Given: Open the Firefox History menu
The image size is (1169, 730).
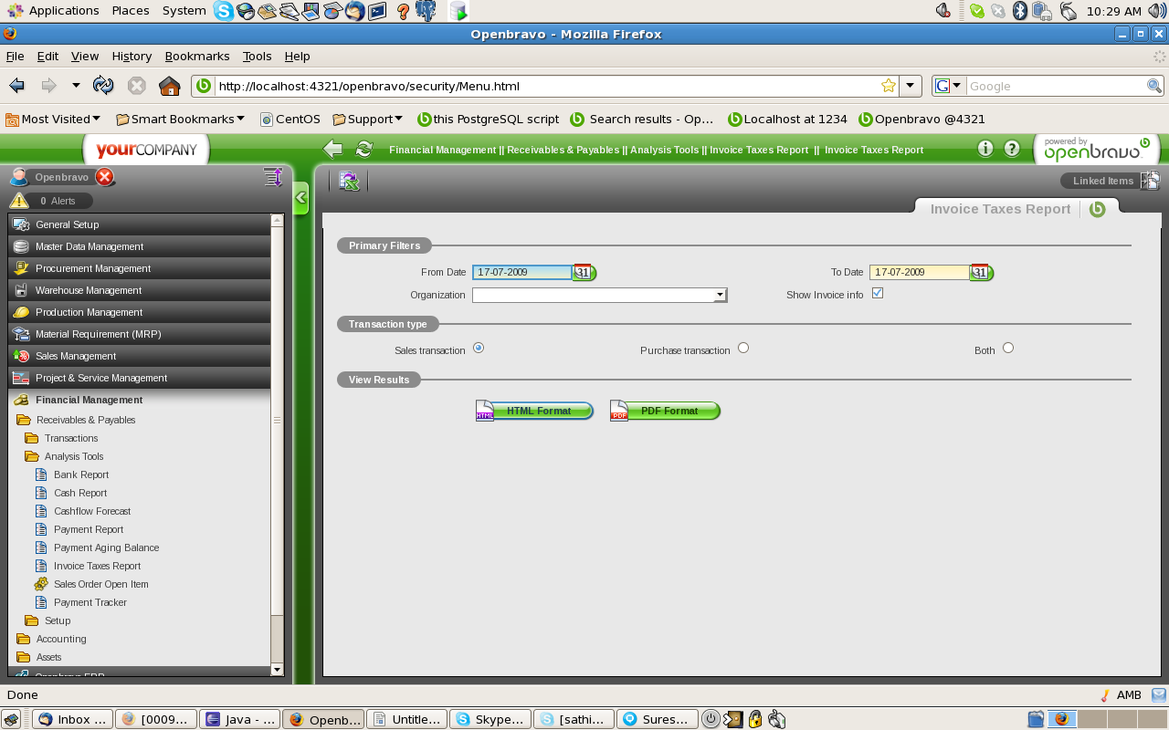Looking at the screenshot, I should point(132,56).
